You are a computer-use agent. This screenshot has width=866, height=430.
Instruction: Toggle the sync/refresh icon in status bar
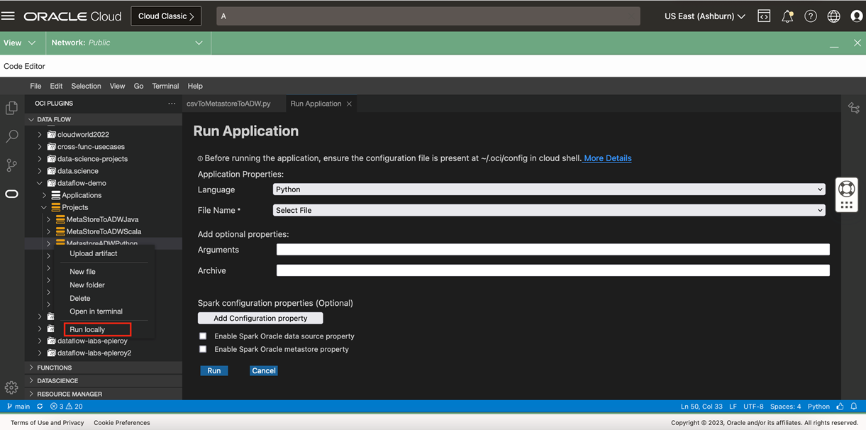(39, 406)
